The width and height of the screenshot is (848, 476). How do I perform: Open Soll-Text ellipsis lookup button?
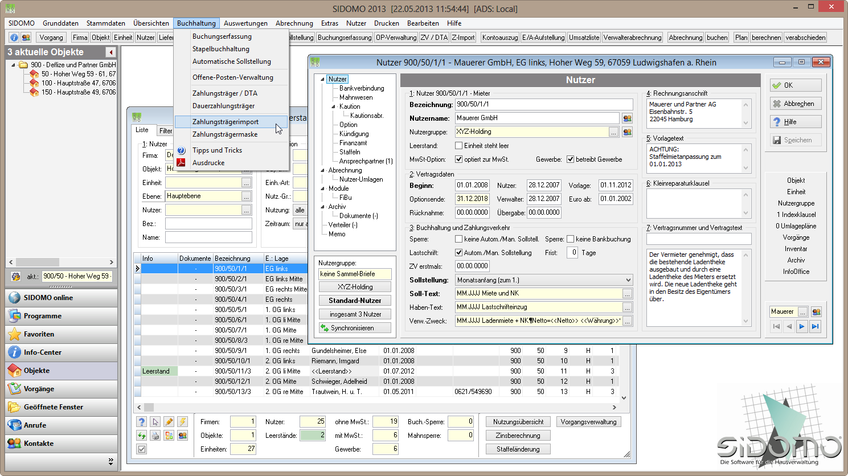627,294
